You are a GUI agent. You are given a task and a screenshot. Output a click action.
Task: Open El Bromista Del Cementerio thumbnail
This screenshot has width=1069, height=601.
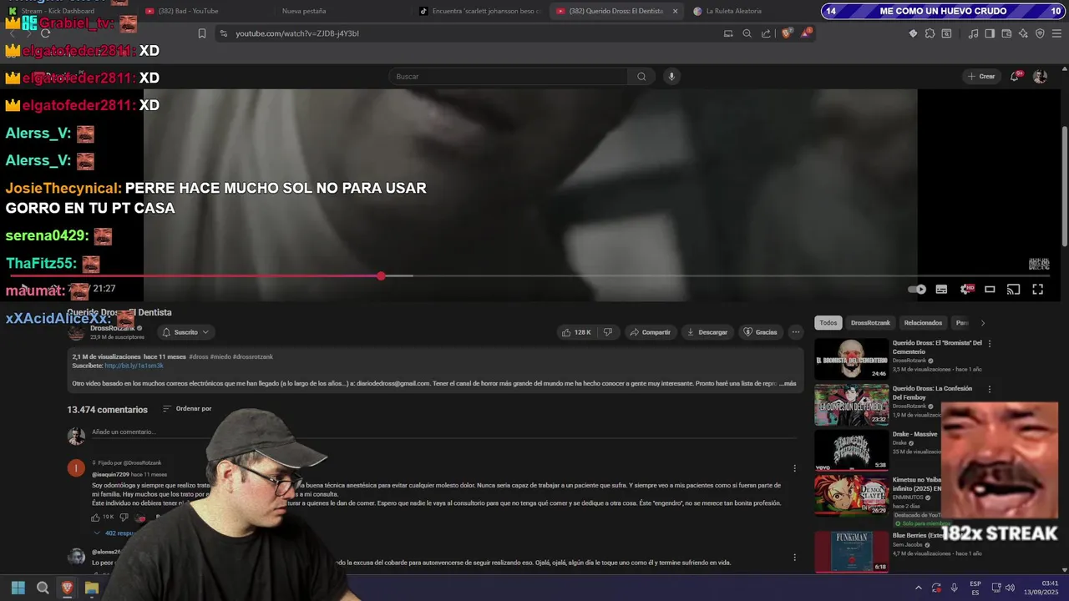[852, 358]
